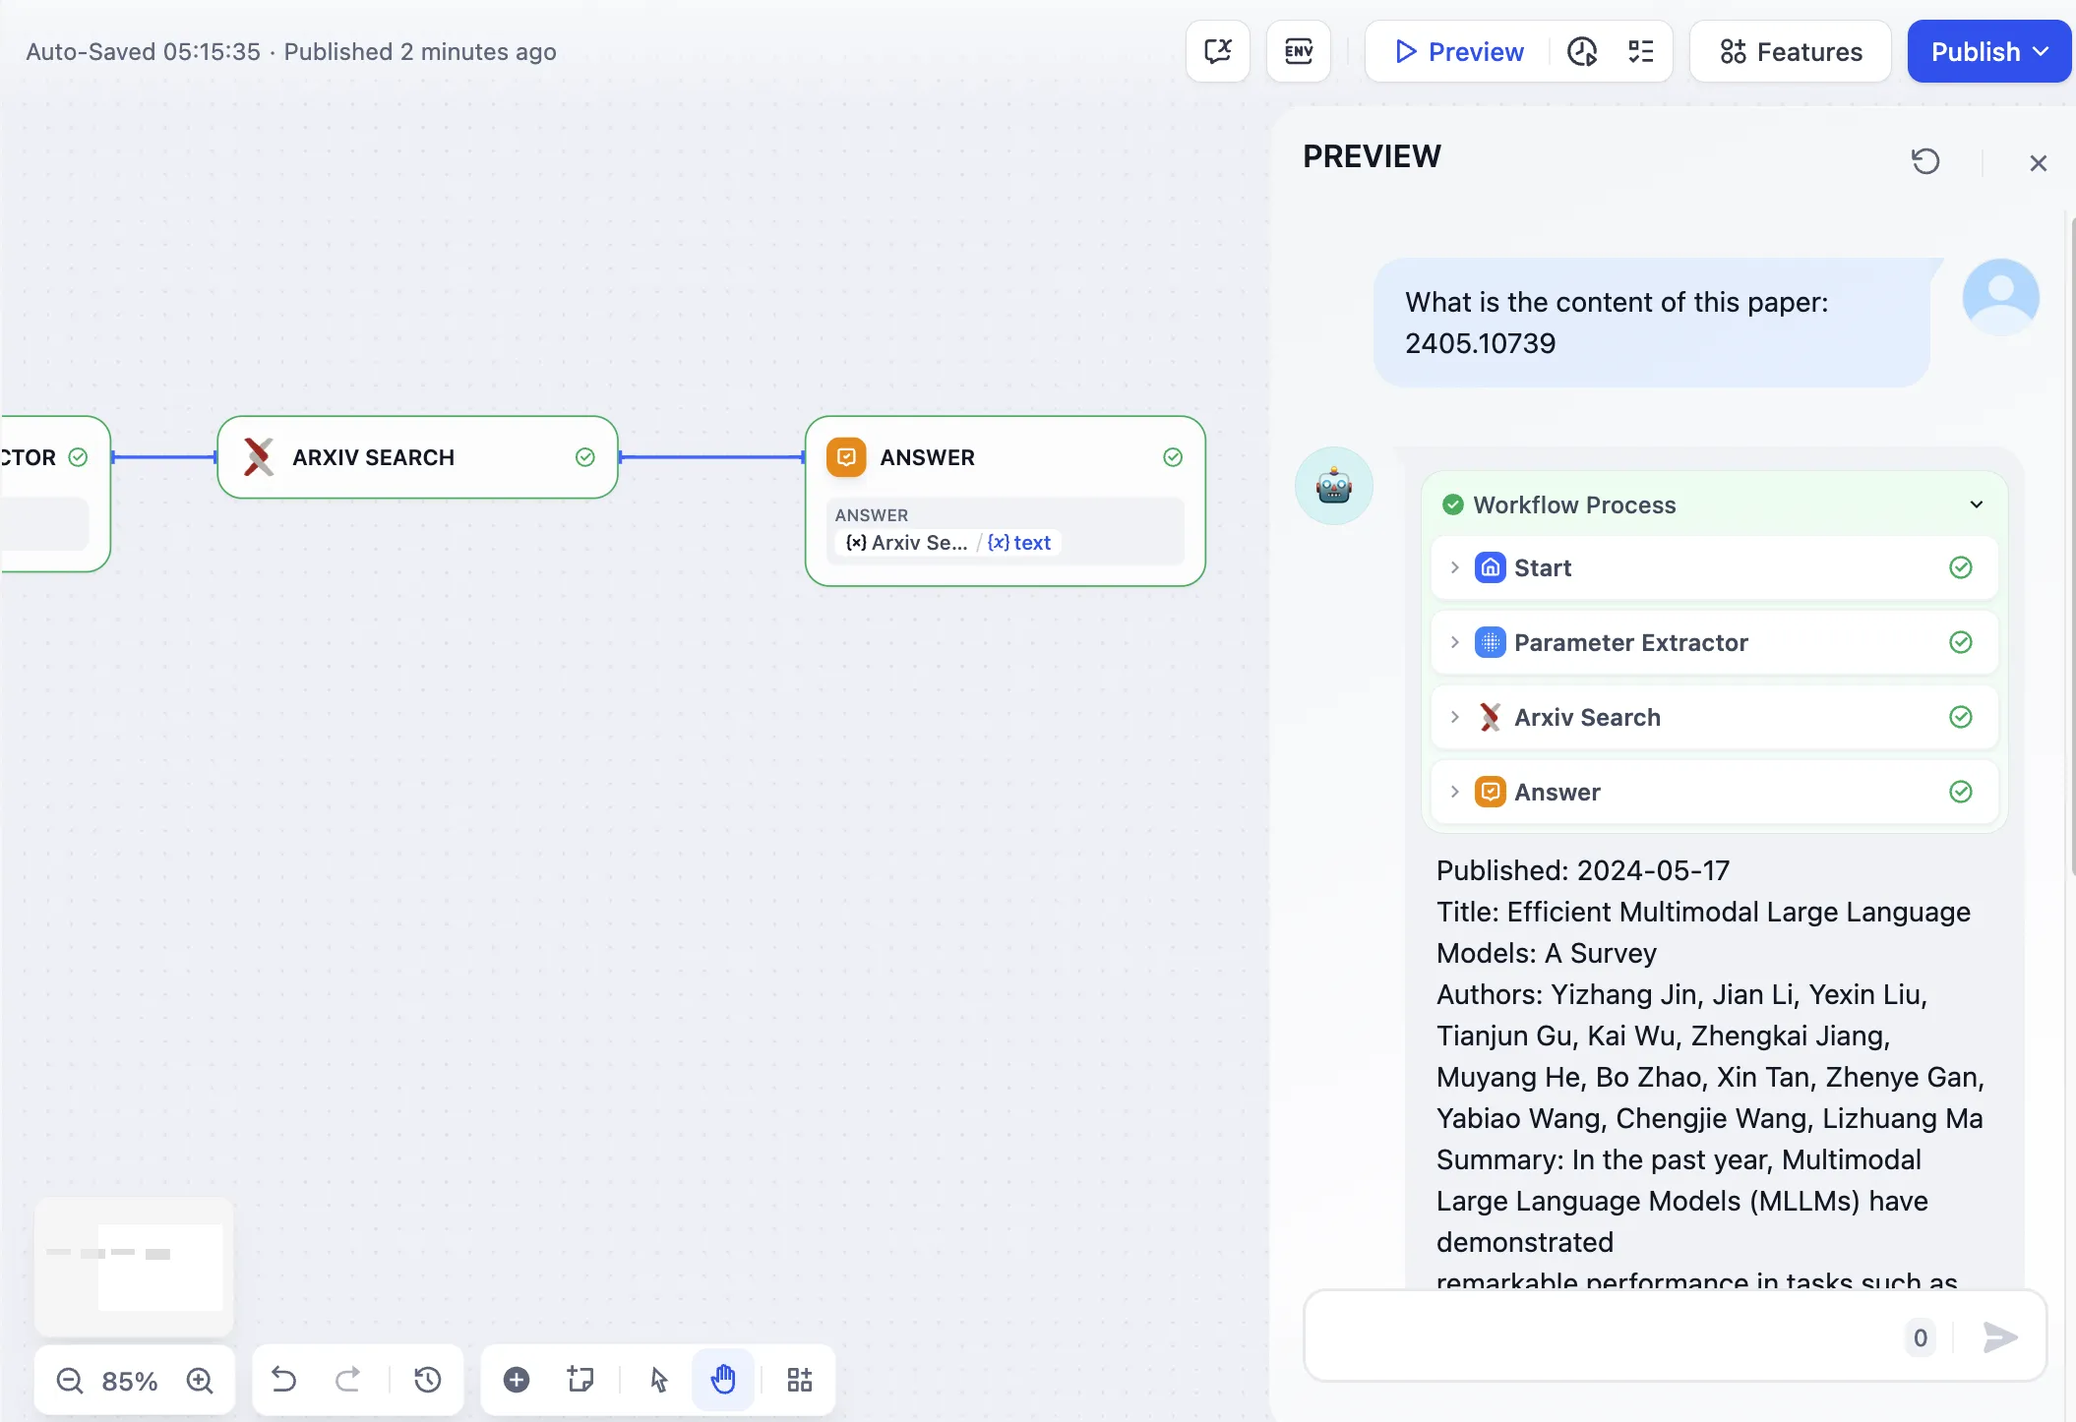Click the zoom in magnifier icon
Screen dimensions: 2076x1422
click(x=200, y=1381)
